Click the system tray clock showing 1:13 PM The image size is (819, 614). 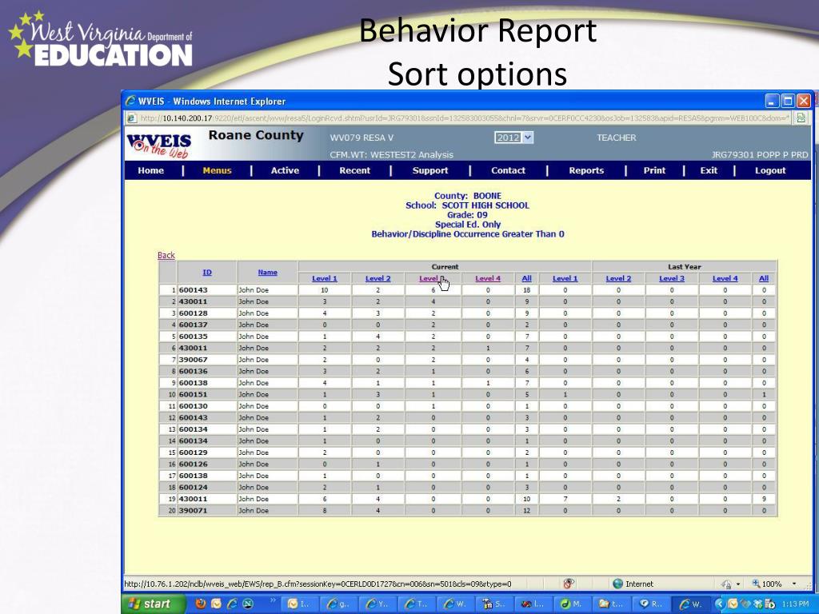point(795,604)
